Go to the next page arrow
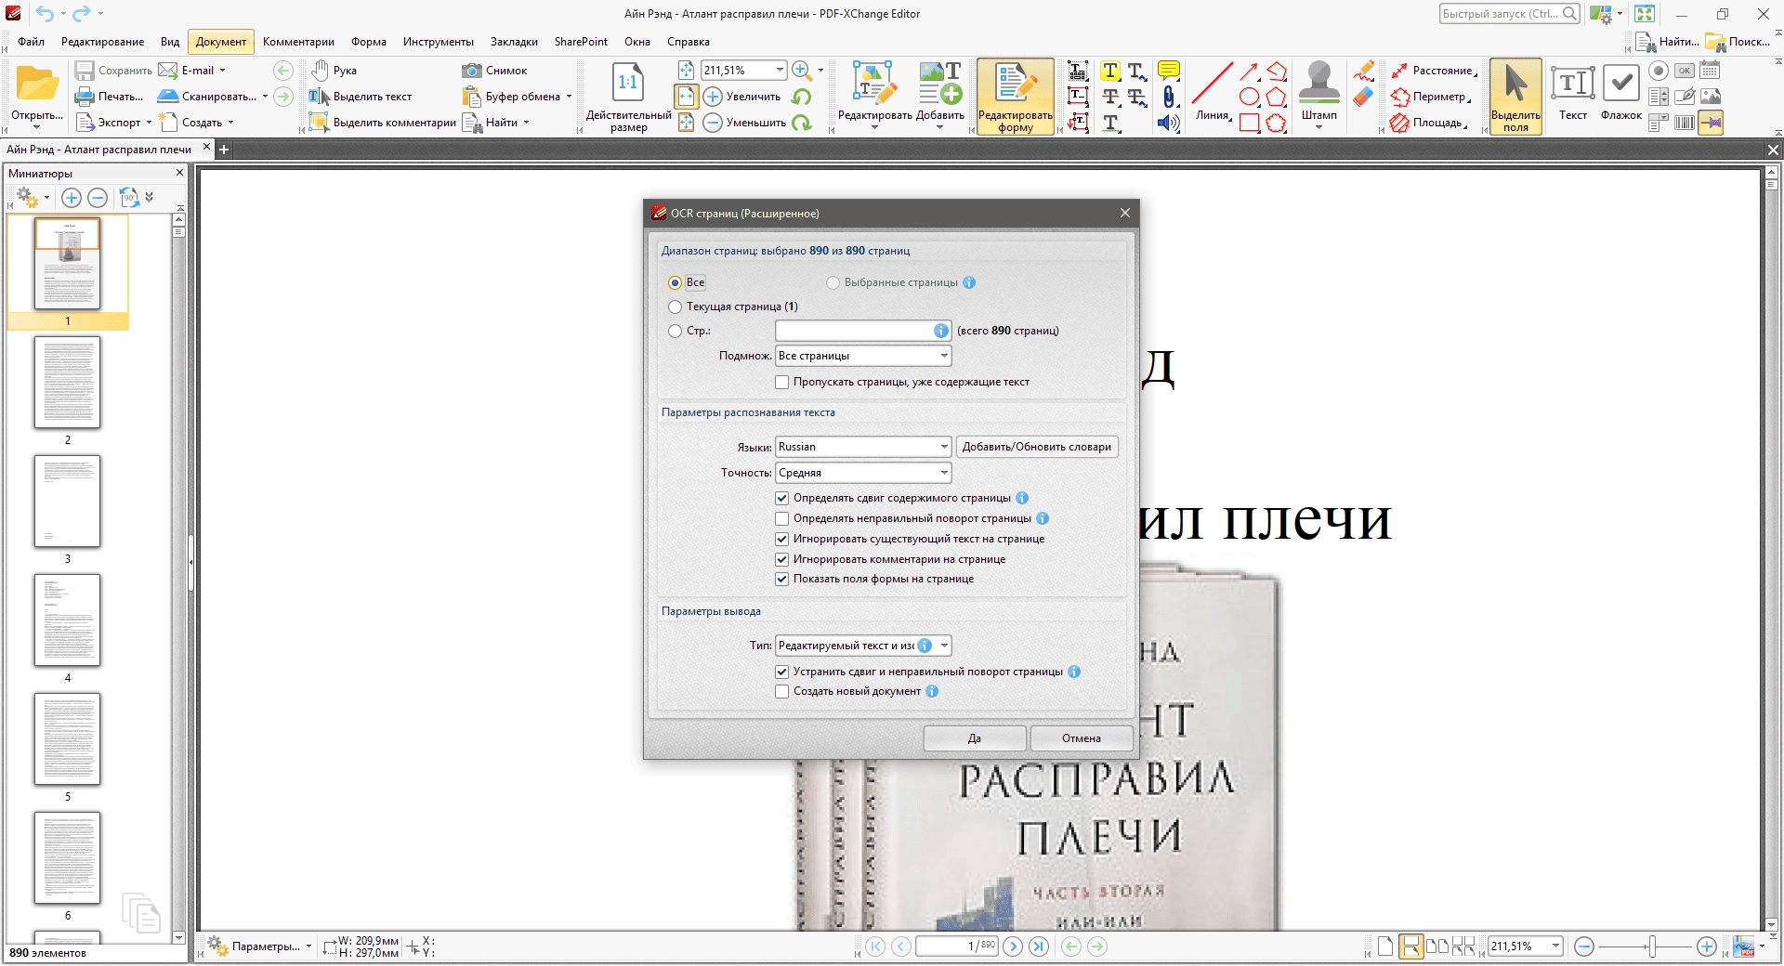Viewport: 1784px width, 966px height. pyautogui.click(x=1013, y=946)
